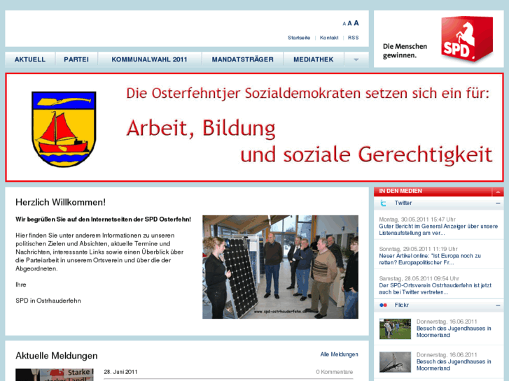Open tweet about SPD-Ortsverein bei Twitter
The height and width of the screenshot is (381, 509).
(435, 289)
